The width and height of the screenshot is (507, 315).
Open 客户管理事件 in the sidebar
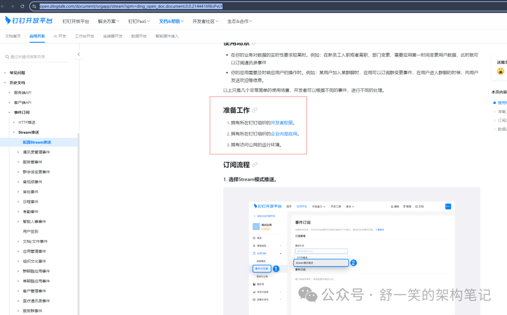click(34, 291)
